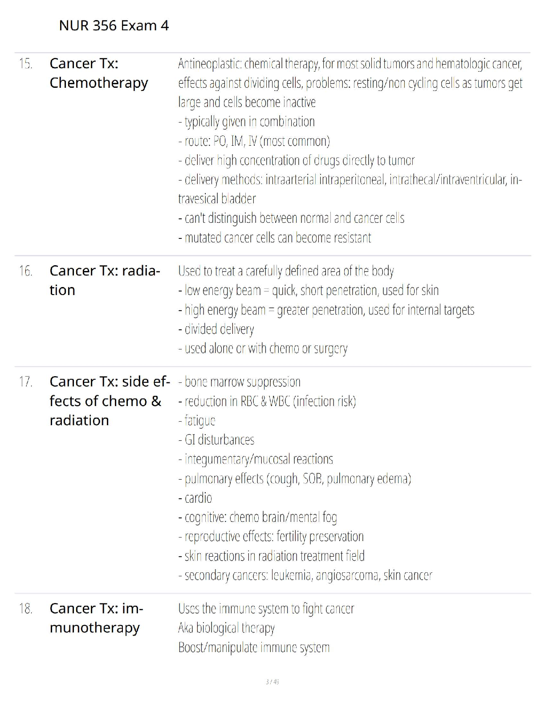Click the 'bone marrow suppression' bullet
This screenshot has height=706, width=545.
tap(240, 382)
